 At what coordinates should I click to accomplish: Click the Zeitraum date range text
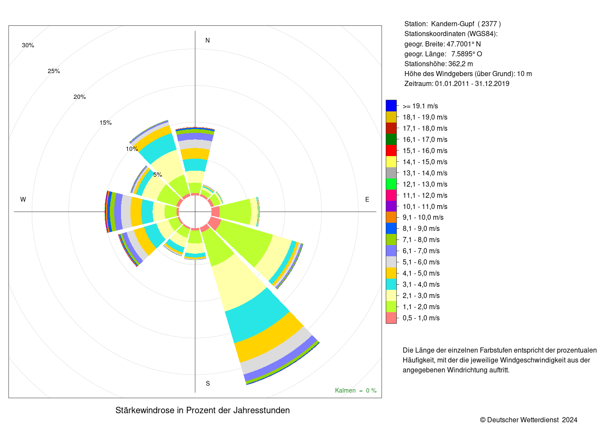[457, 84]
